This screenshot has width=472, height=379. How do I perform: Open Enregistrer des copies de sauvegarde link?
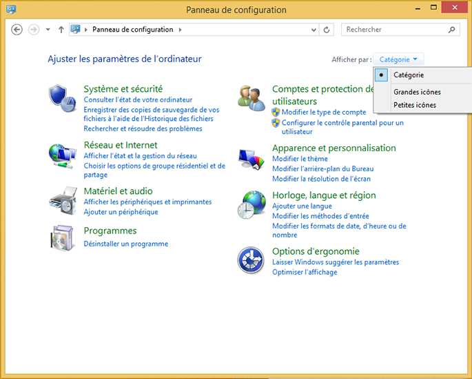click(152, 114)
